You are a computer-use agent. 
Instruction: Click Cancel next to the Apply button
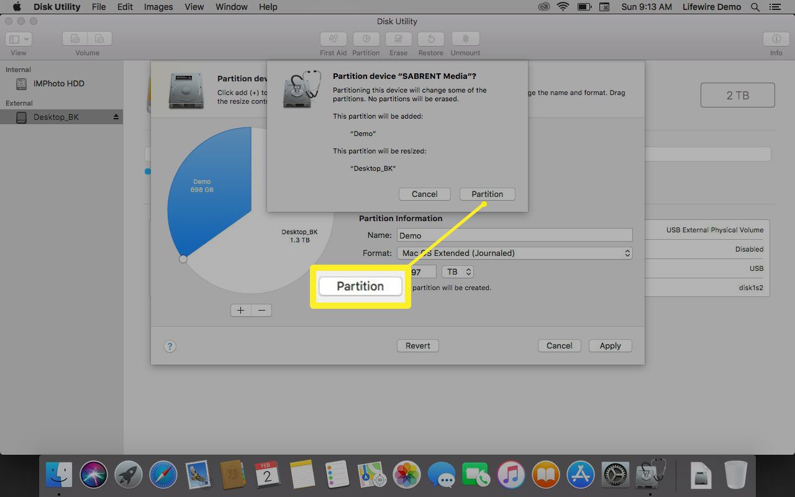[560, 345]
